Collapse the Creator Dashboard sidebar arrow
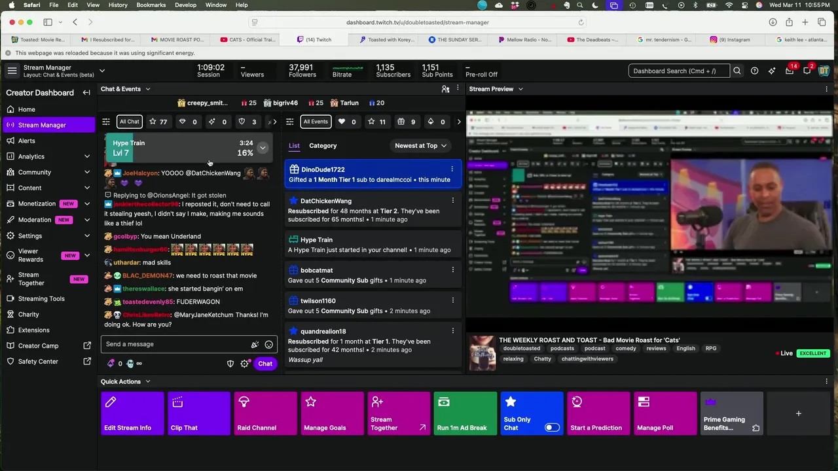This screenshot has width=838, height=471. pos(86,93)
